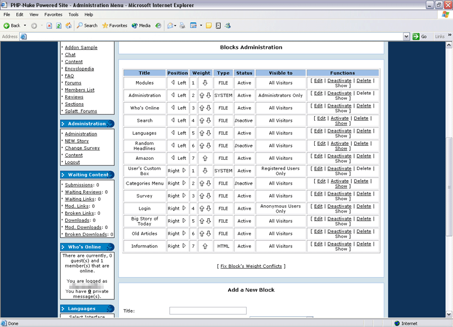Viewport: 453px width, 327px height.
Task: Click the right position arrow for Survey block
Action: click(x=184, y=196)
